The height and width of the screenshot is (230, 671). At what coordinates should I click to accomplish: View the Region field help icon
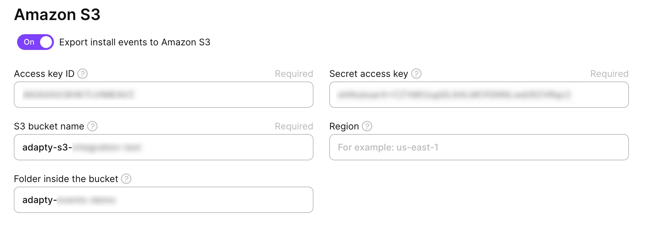(x=367, y=126)
